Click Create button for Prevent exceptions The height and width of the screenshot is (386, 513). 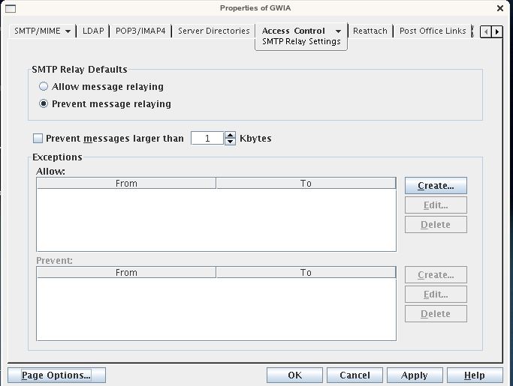click(x=436, y=275)
